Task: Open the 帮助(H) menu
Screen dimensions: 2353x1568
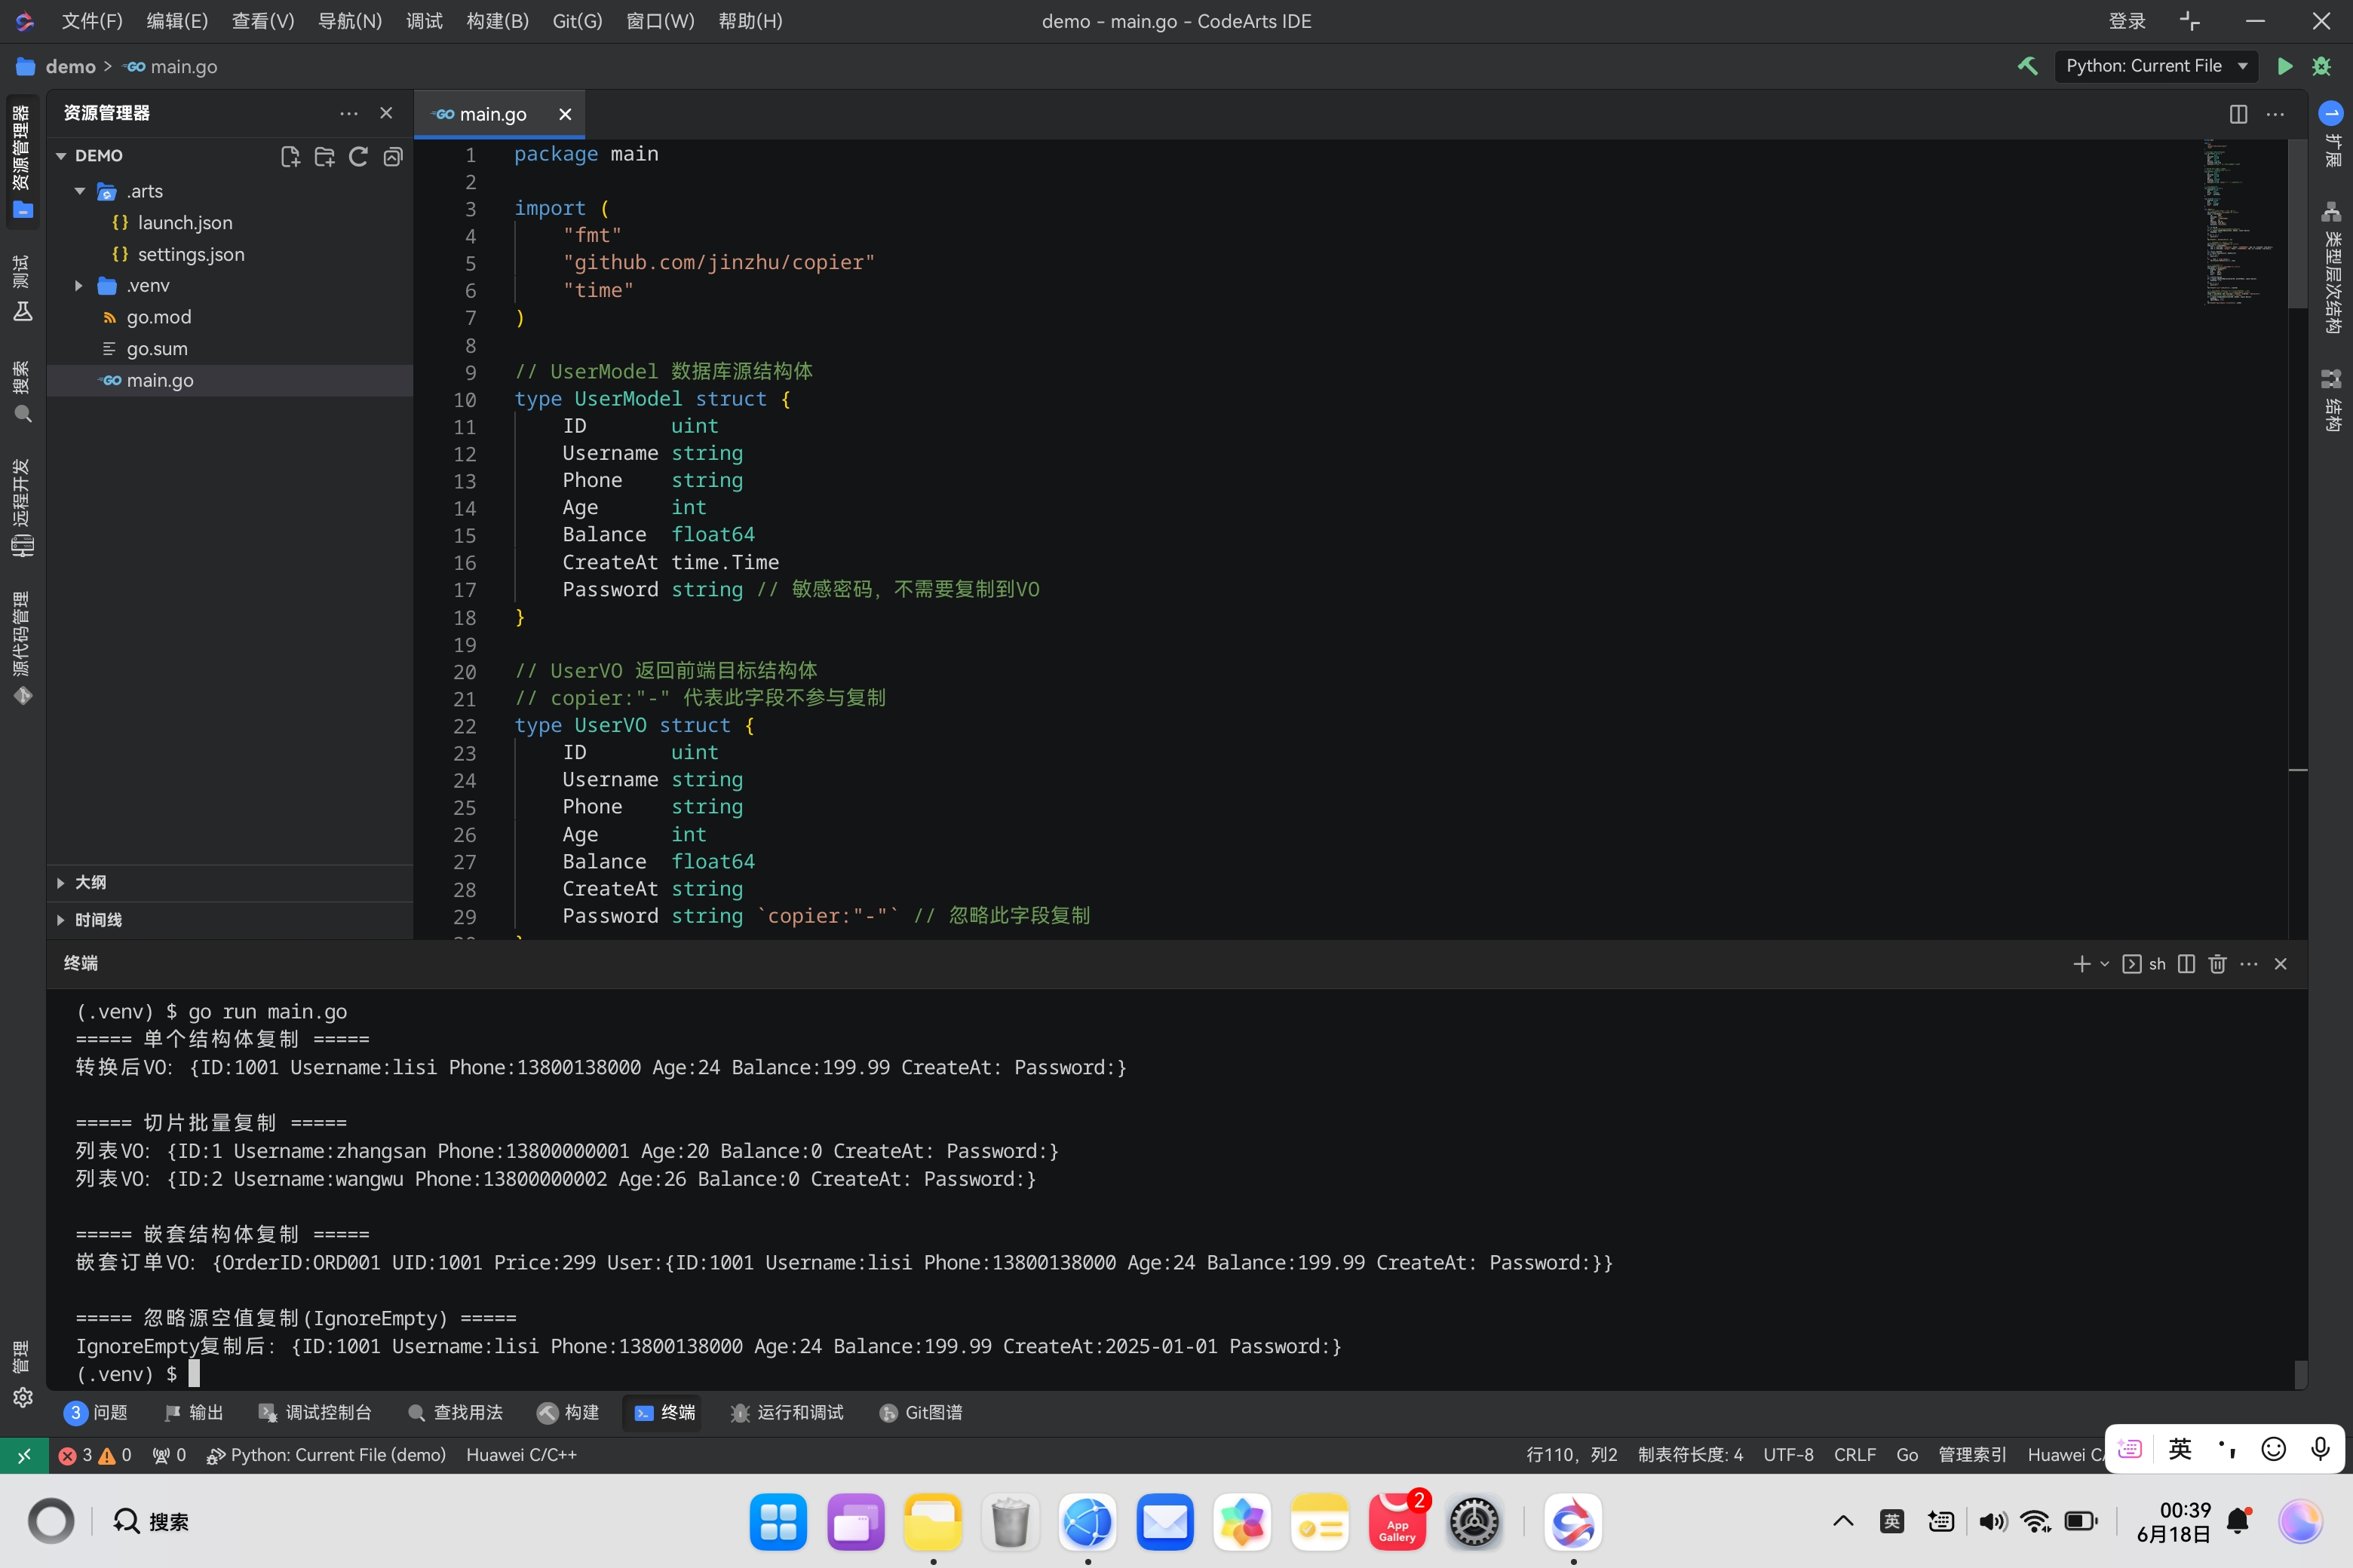Action: [x=750, y=21]
